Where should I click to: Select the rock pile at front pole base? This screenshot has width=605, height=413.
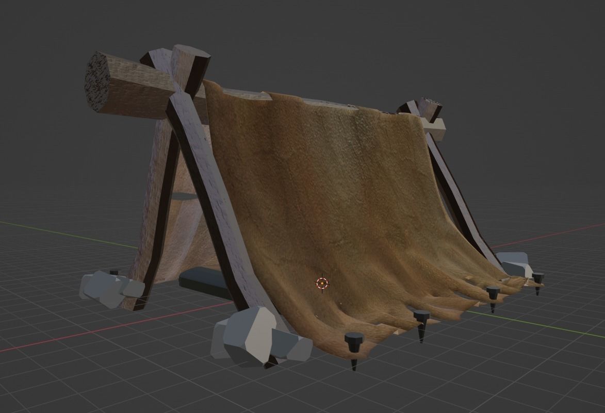pos(261,336)
